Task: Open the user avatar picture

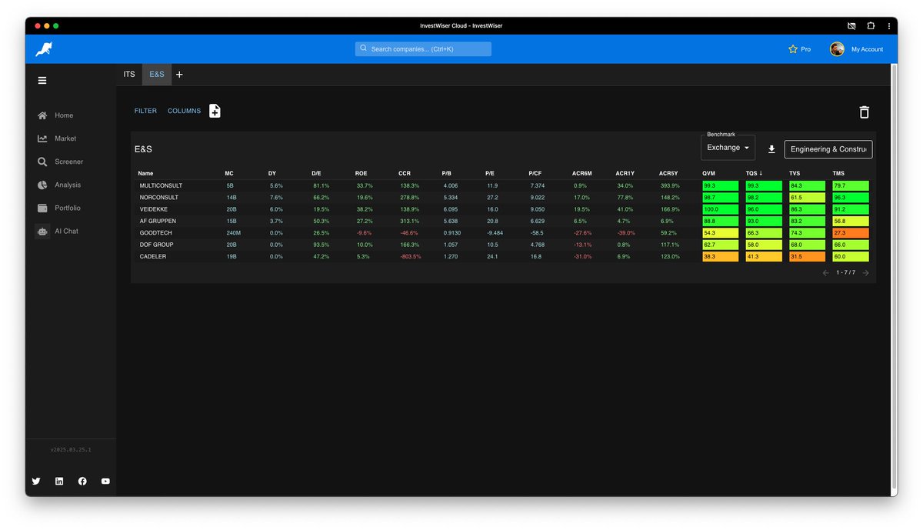Action: pyautogui.click(x=837, y=49)
